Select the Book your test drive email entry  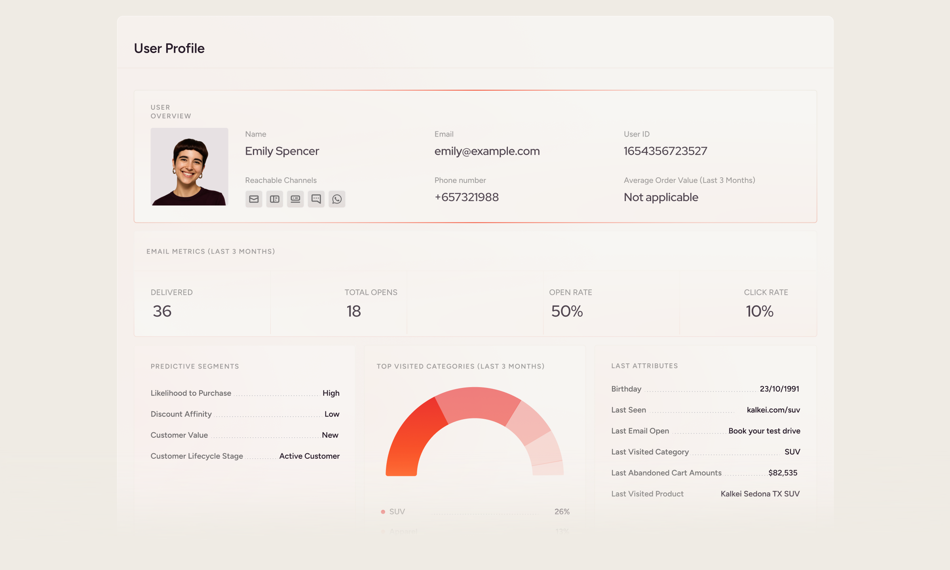click(x=764, y=431)
